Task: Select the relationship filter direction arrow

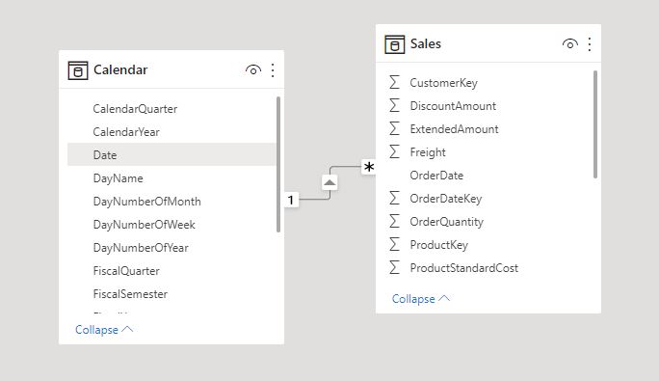Action: click(x=329, y=182)
